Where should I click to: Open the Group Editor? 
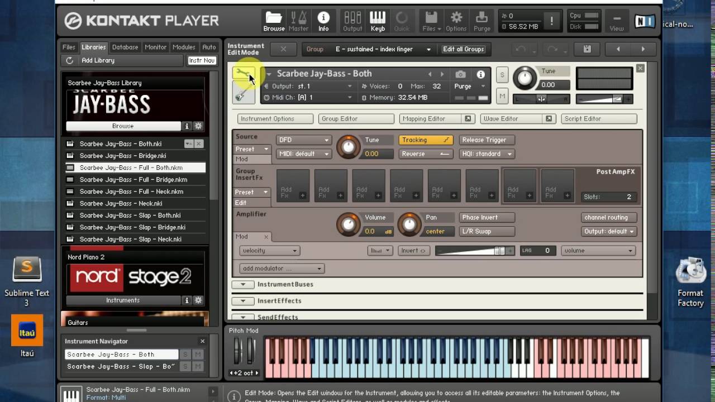(356, 119)
